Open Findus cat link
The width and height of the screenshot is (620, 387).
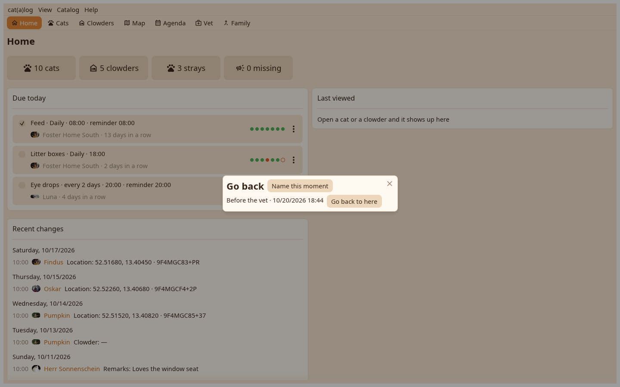tap(53, 262)
